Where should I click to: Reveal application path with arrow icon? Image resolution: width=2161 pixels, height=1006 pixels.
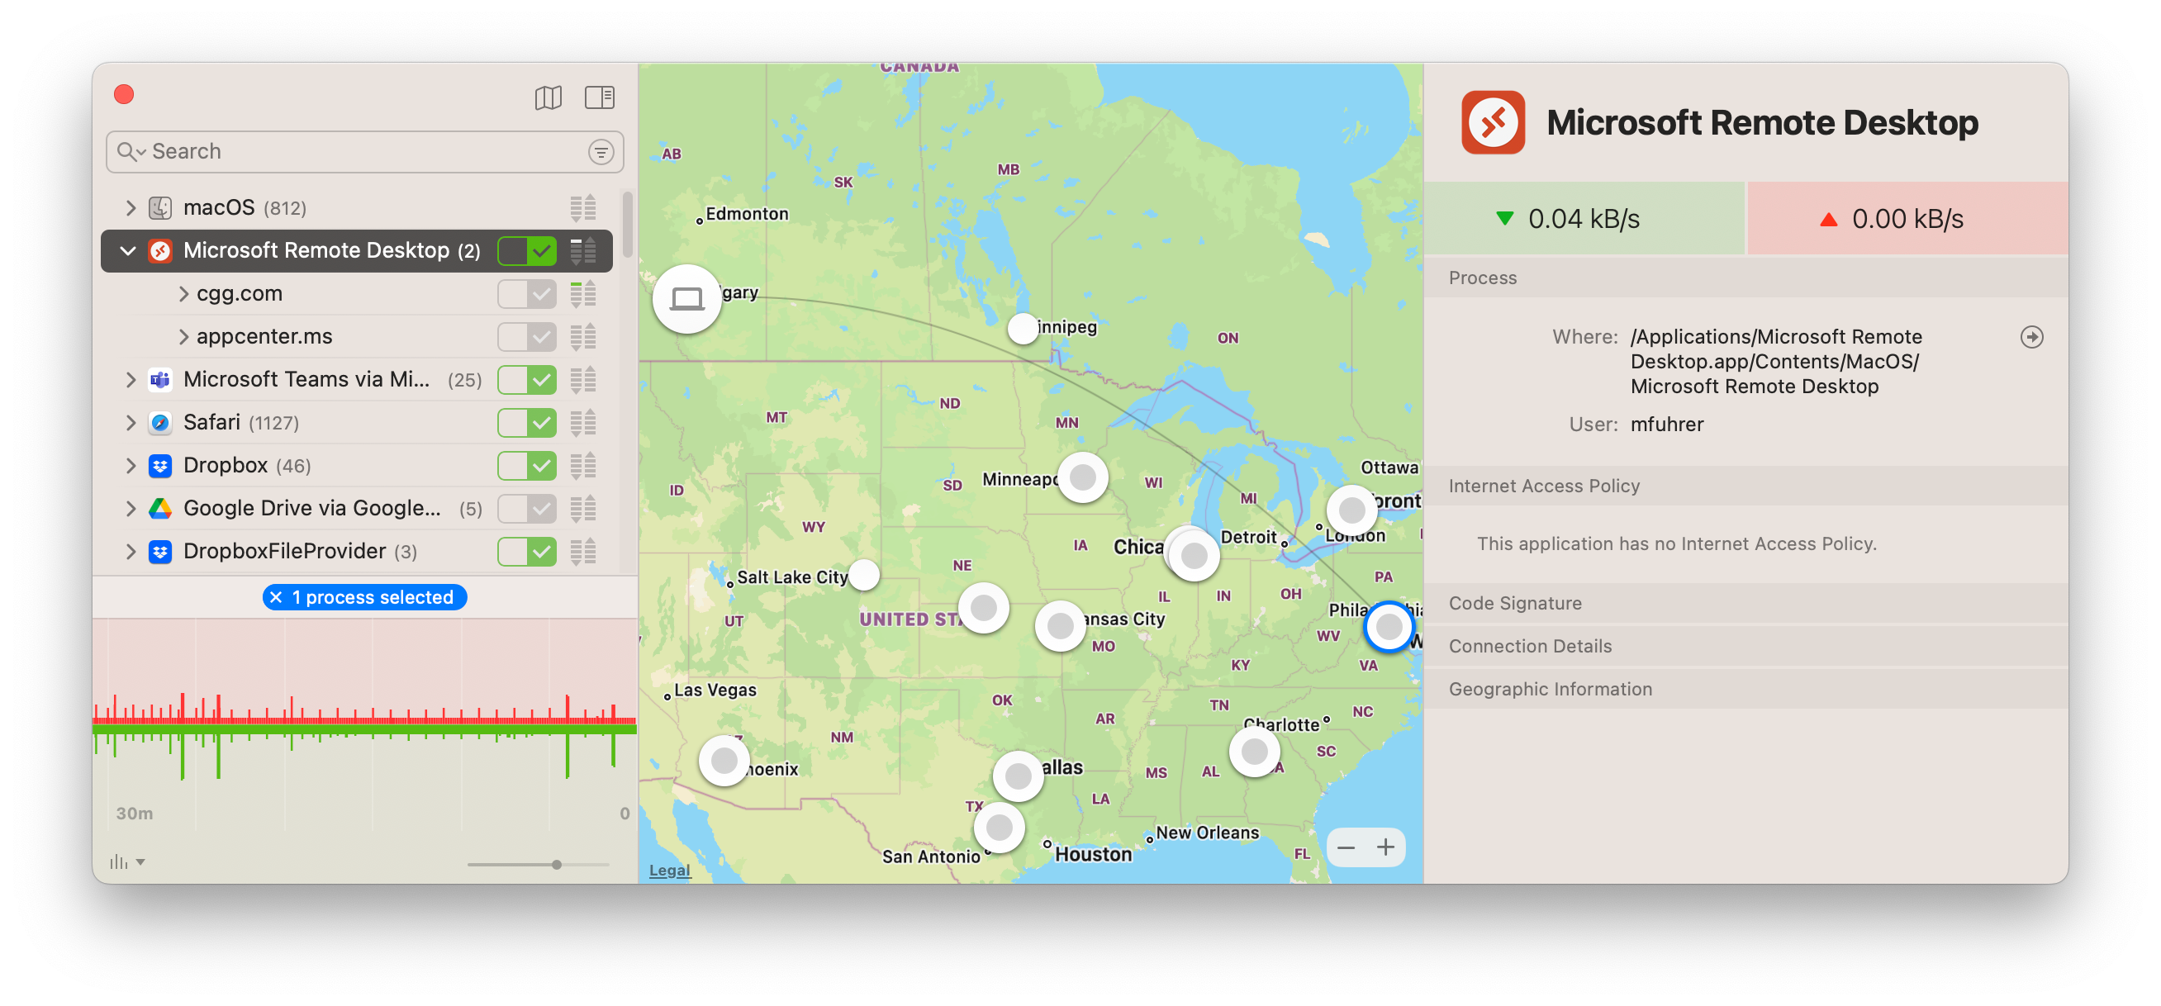[2031, 337]
